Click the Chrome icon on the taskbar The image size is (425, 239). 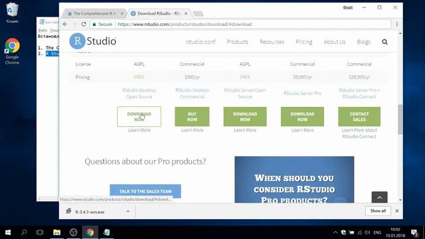pyautogui.click(x=90, y=232)
